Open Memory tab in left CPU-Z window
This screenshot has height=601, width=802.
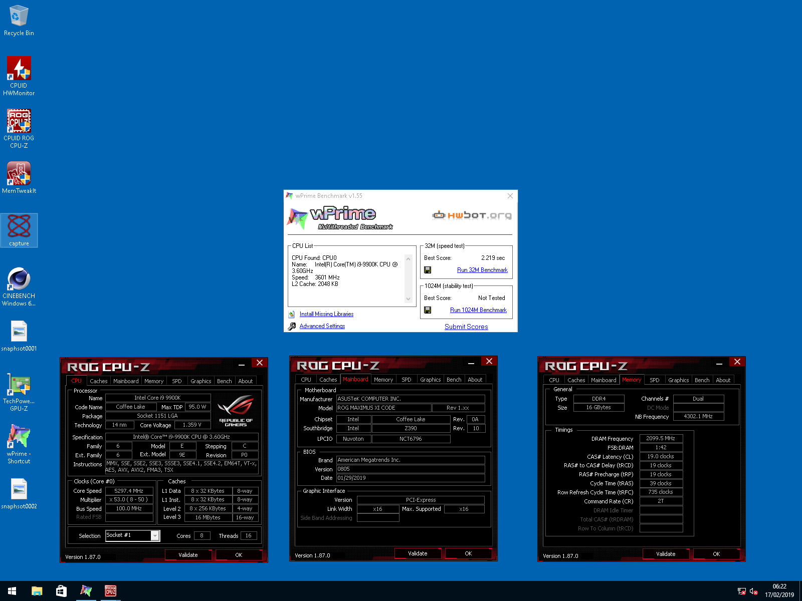154,381
